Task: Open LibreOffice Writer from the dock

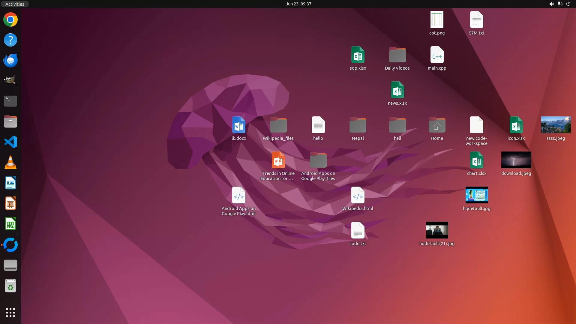Action: (x=10, y=183)
